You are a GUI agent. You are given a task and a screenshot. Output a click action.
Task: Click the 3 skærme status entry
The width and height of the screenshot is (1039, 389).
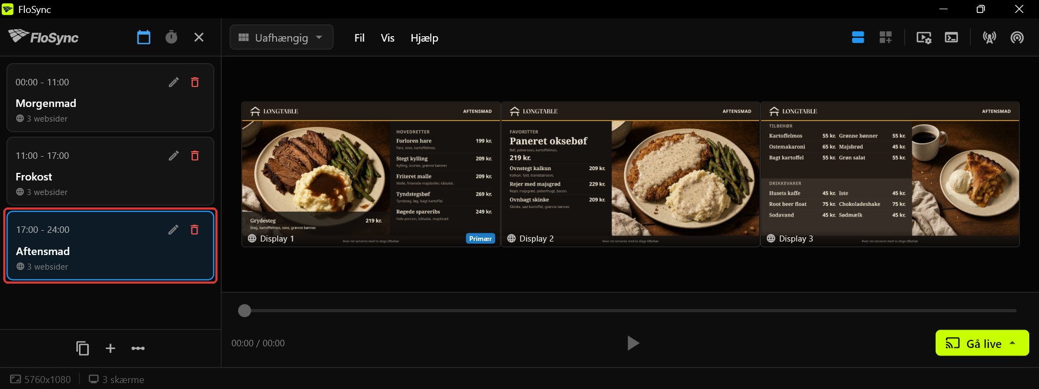[x=116, y=379]
